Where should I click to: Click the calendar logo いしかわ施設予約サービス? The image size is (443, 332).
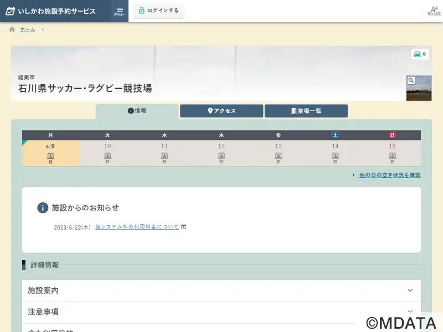point(51,11)
